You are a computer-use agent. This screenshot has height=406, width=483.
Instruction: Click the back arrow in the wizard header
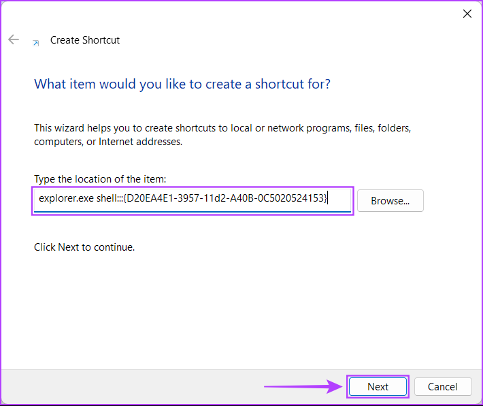pyautogui.click(x=14, y=40)
